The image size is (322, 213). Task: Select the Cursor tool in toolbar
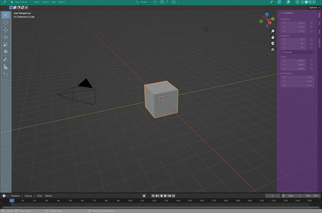coord(6,22)
